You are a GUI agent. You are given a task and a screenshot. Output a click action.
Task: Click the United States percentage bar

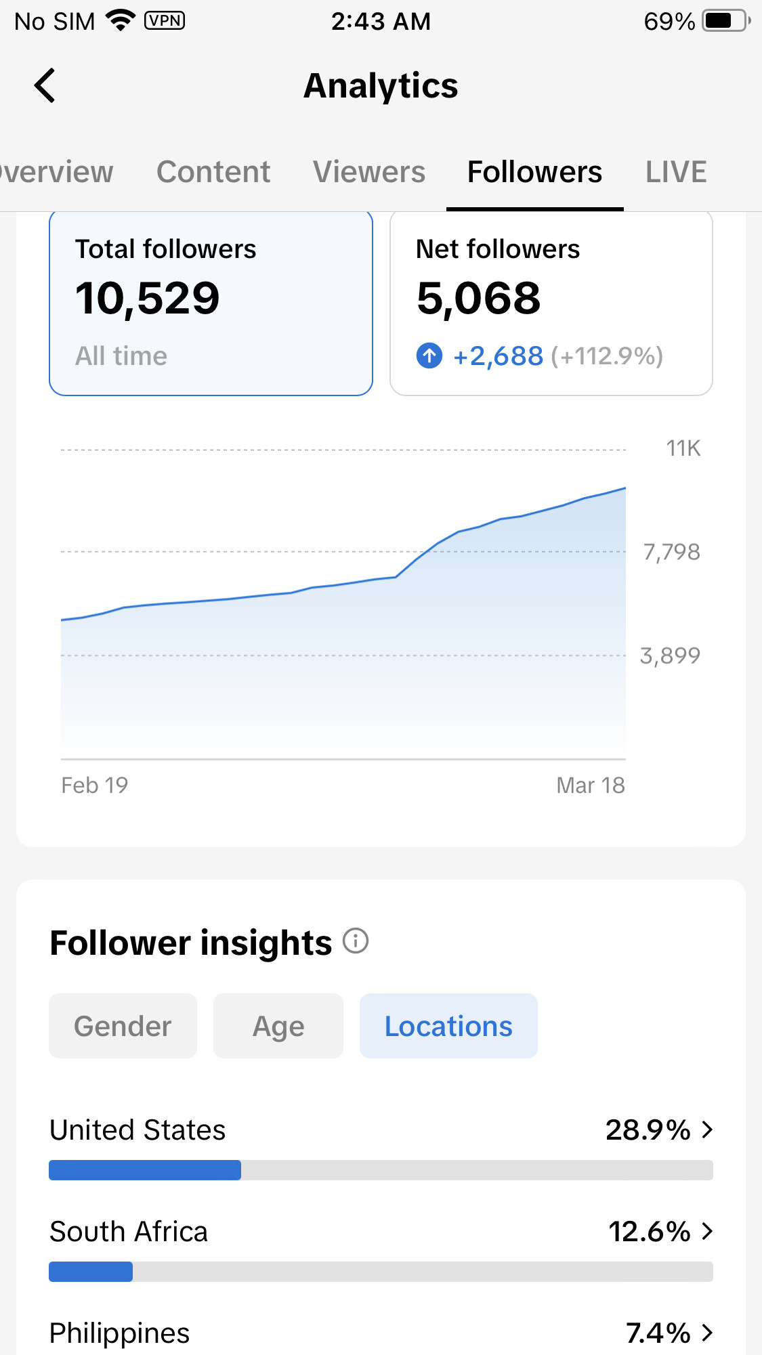click(381, 1170)
